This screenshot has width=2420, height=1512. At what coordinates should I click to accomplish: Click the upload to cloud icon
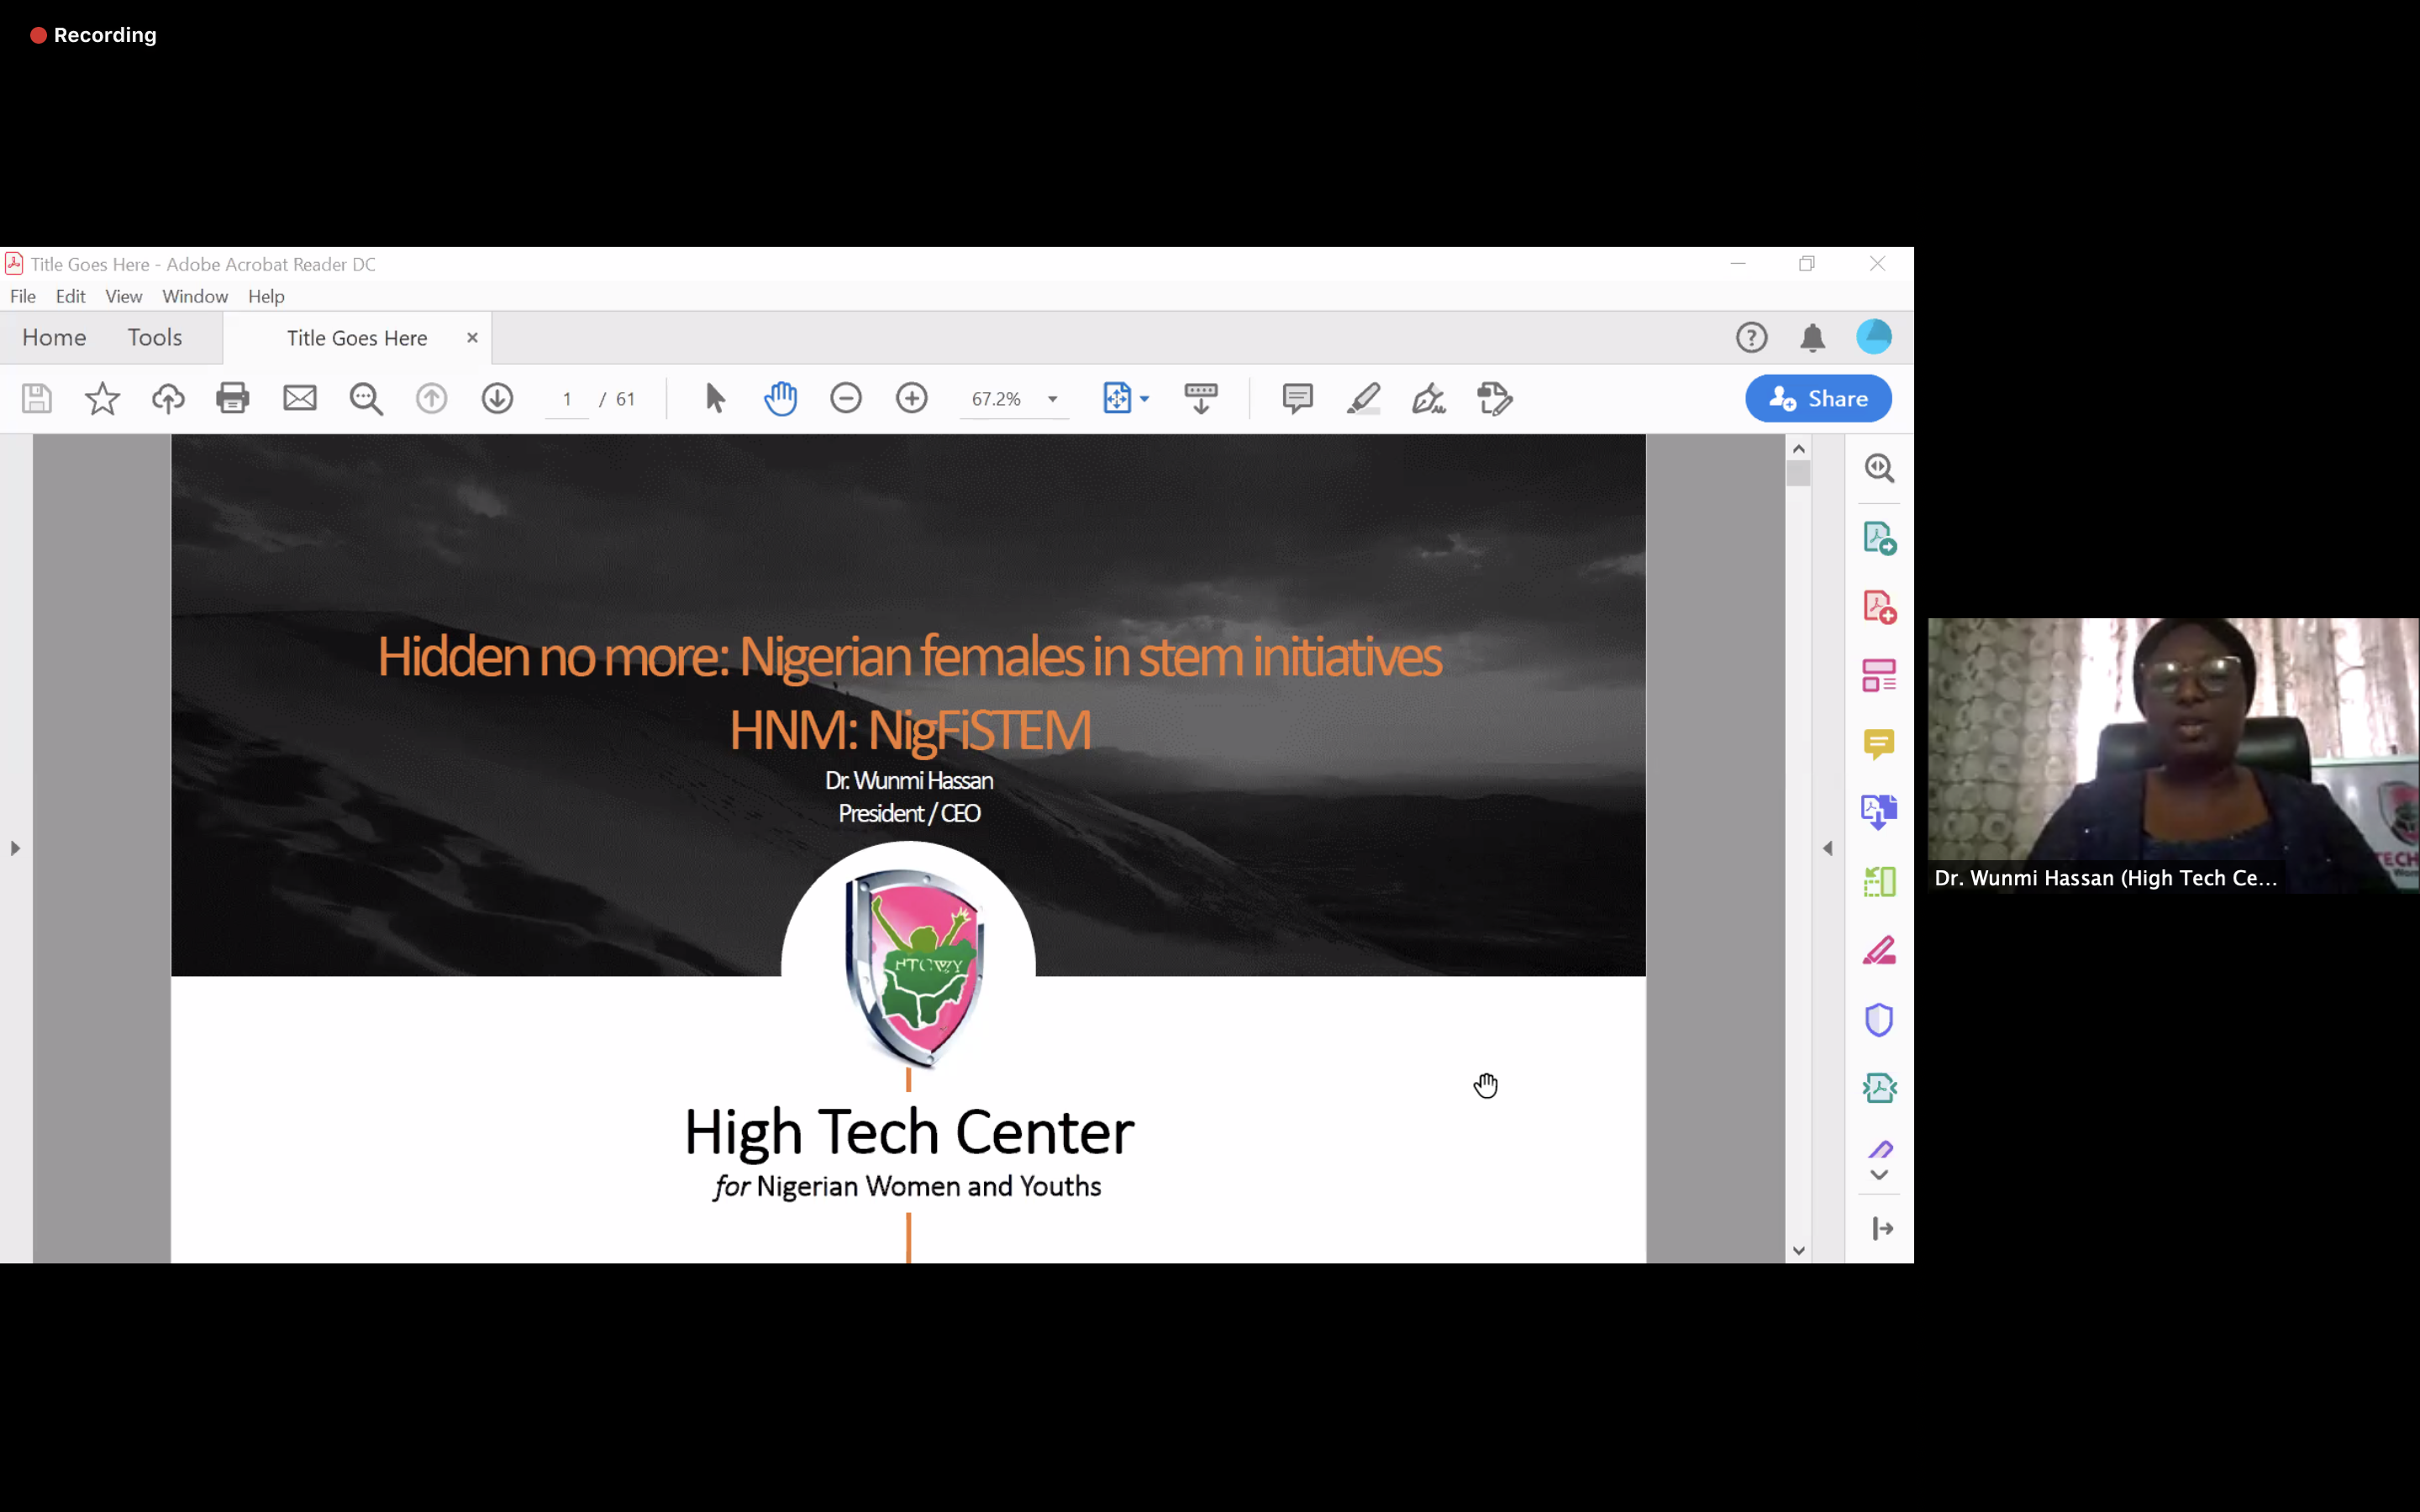[168, 399]
